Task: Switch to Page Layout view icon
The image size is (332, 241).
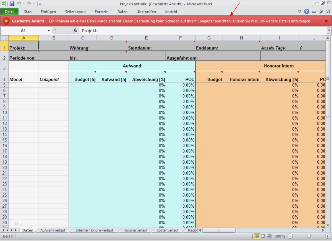Action: [263, 236]
